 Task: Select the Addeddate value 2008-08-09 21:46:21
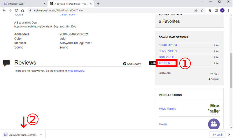tap(74, 34)
